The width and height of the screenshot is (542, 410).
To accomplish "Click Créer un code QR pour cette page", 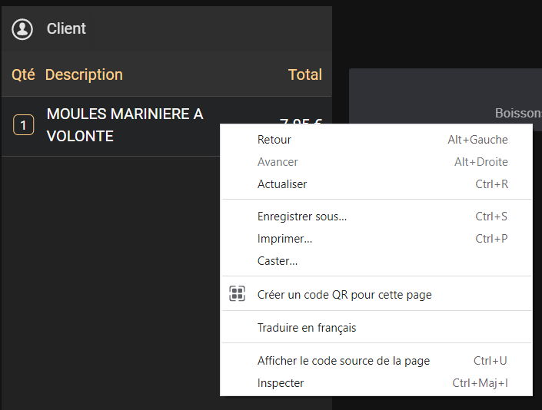I will coord(344,294).
